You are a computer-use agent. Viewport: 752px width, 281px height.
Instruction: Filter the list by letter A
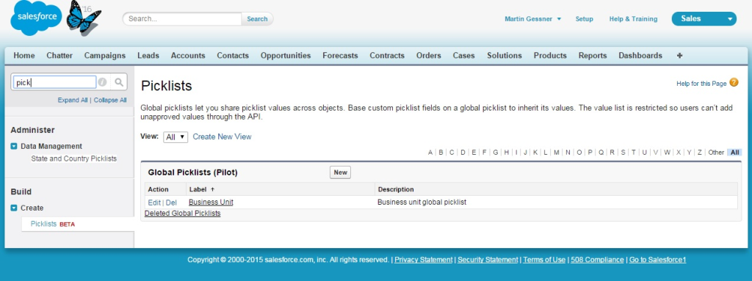430,153
